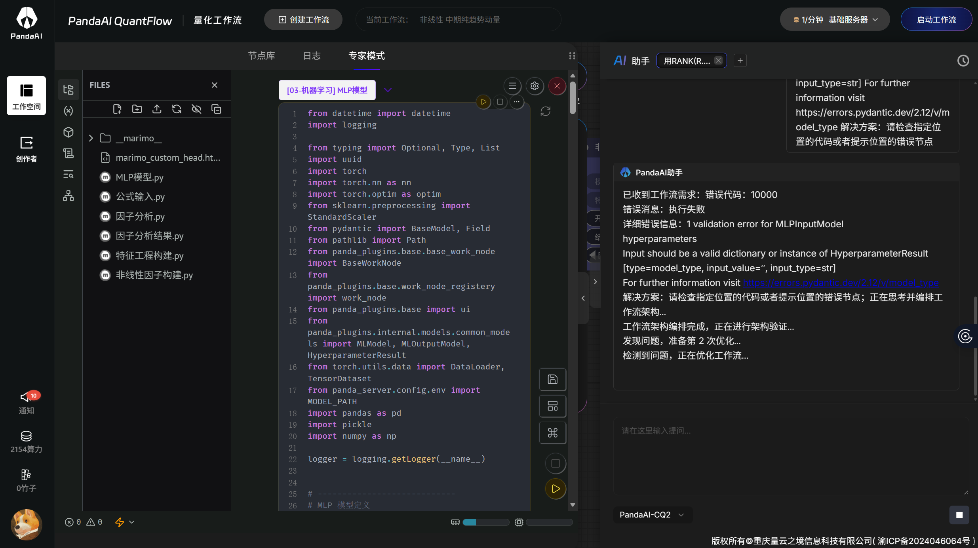Open the packages cube icon
The height and width of the screenshot is (548, 978).
point(68,132)
